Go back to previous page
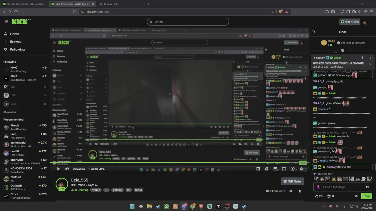 click(4, 12)
